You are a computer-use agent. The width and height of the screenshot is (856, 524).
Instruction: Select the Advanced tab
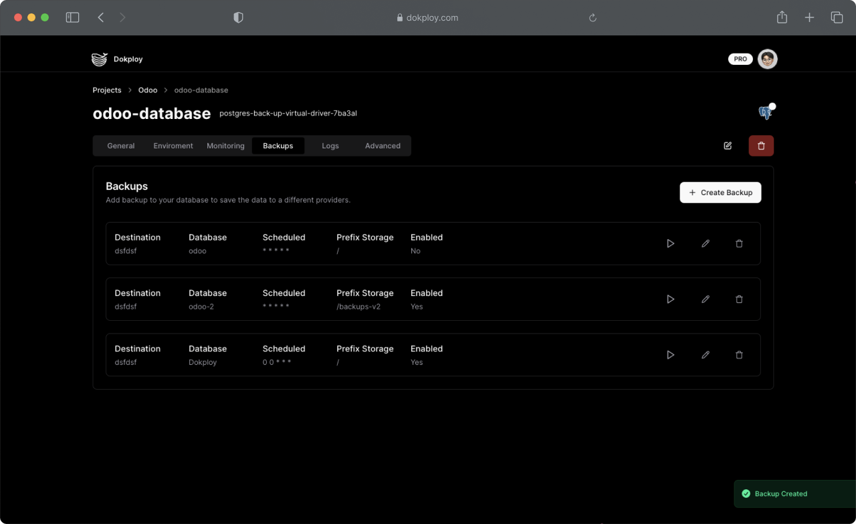[383, 146]
